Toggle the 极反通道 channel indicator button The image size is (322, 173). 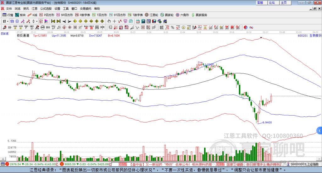23,35
